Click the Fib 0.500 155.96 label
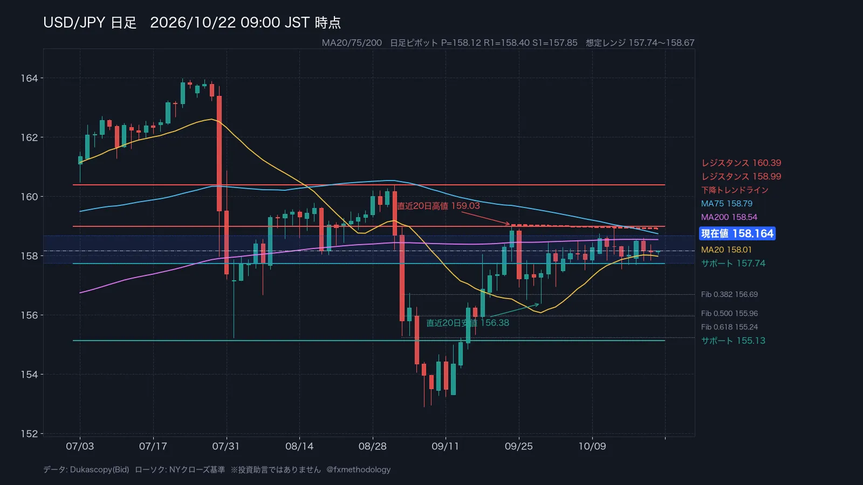Screen dimensions: 863x485 (729, 313)
